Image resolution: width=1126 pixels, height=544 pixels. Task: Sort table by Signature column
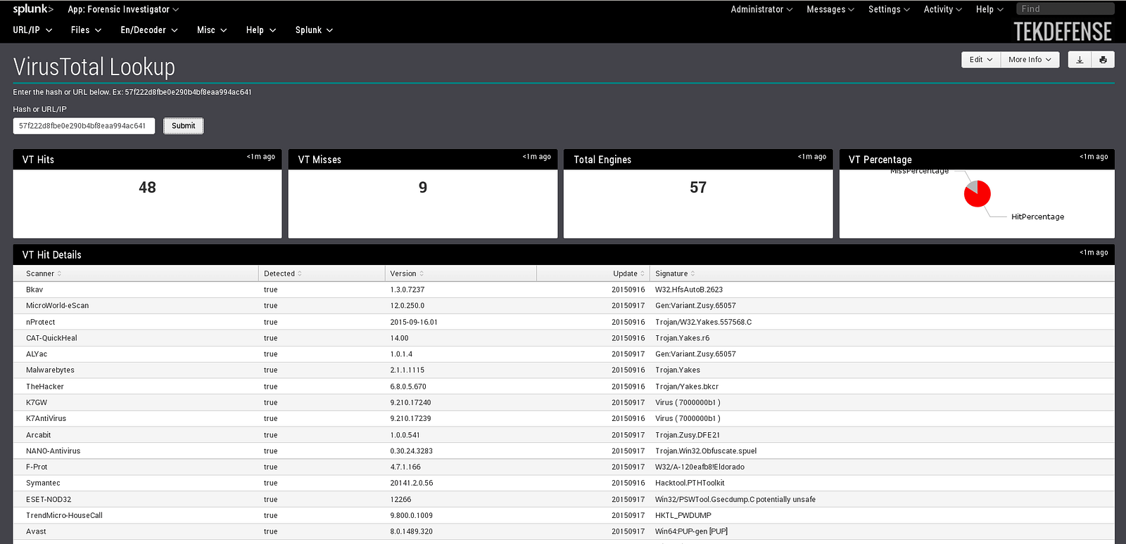(675, 273)
